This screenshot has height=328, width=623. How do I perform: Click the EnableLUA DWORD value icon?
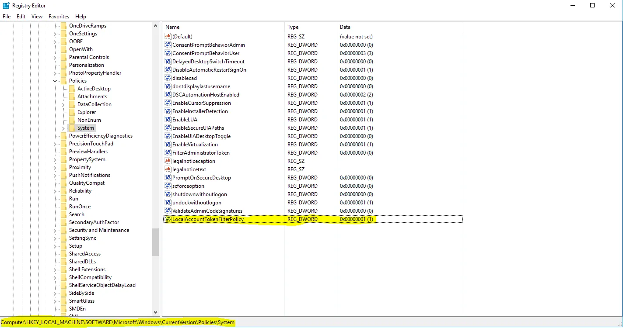[168, 120]
